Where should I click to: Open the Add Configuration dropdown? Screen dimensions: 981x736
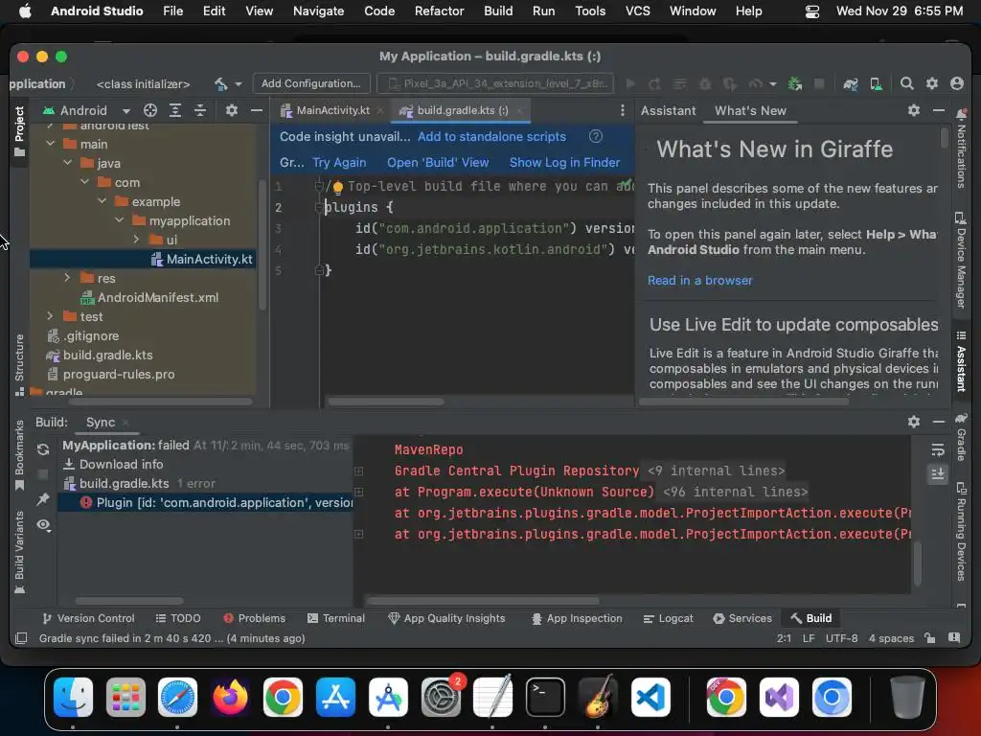[x=311, y=84]
